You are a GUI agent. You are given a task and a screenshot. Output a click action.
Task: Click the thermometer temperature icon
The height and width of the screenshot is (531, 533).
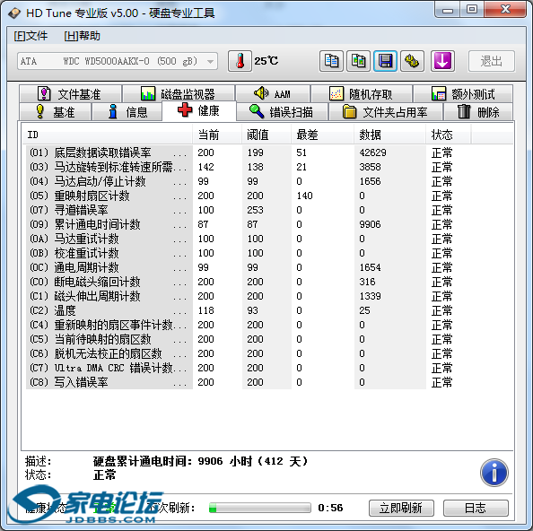coord(240,61)
